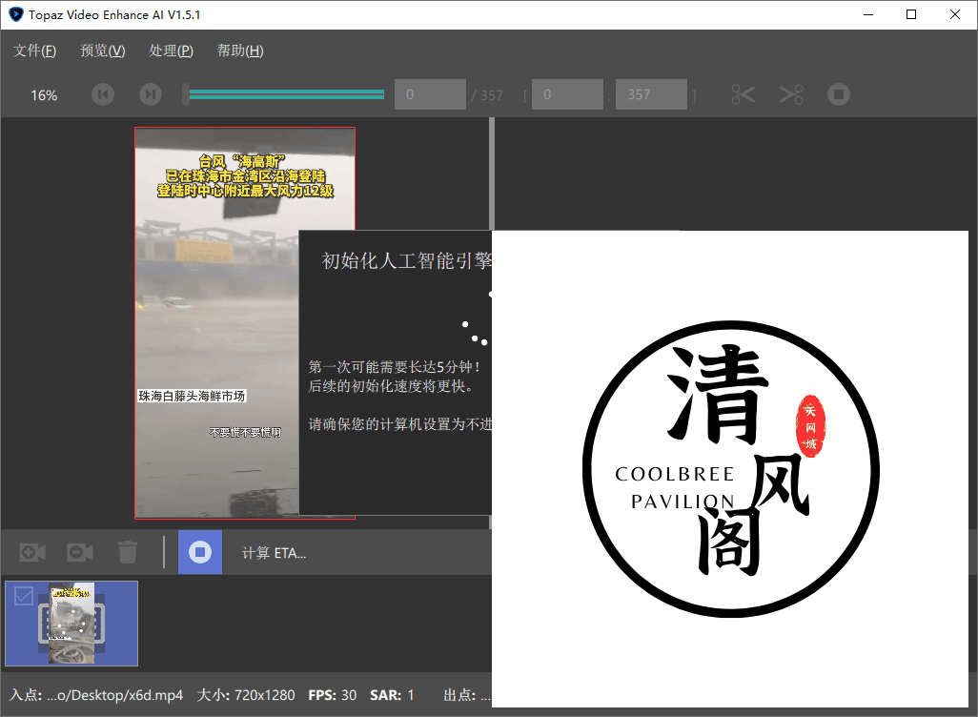Click the scissors trim icon
Screen dimensions: 978x717
click(x=743, y=94)
